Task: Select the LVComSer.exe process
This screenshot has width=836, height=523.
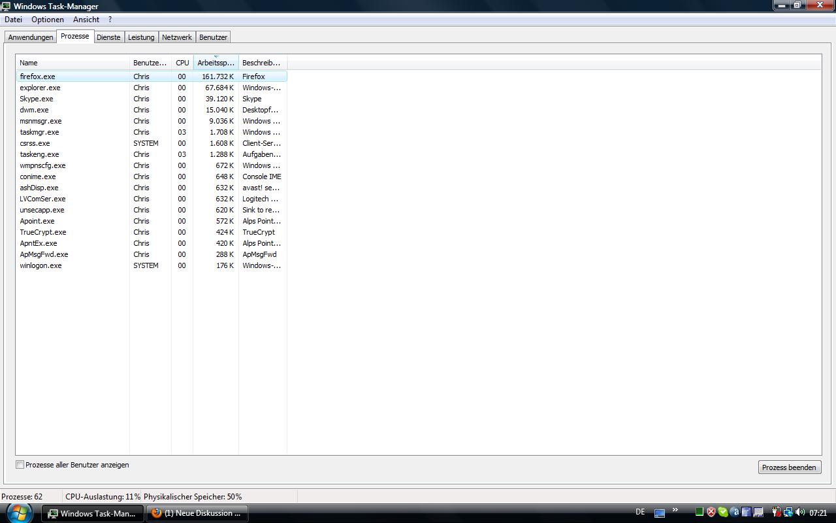Action: click(152, 199)
